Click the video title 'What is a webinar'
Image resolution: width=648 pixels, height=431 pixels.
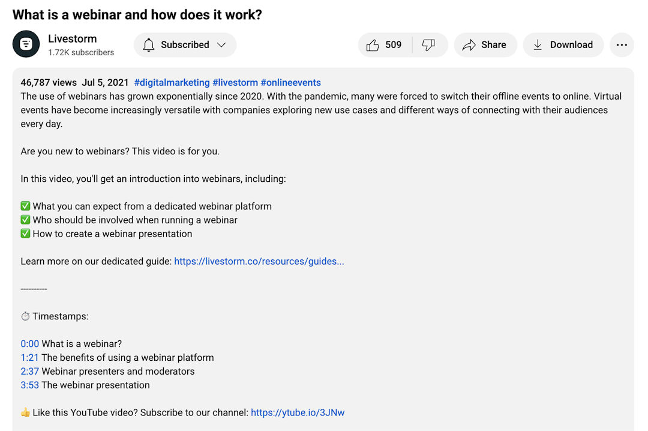(x=137, y=15)
